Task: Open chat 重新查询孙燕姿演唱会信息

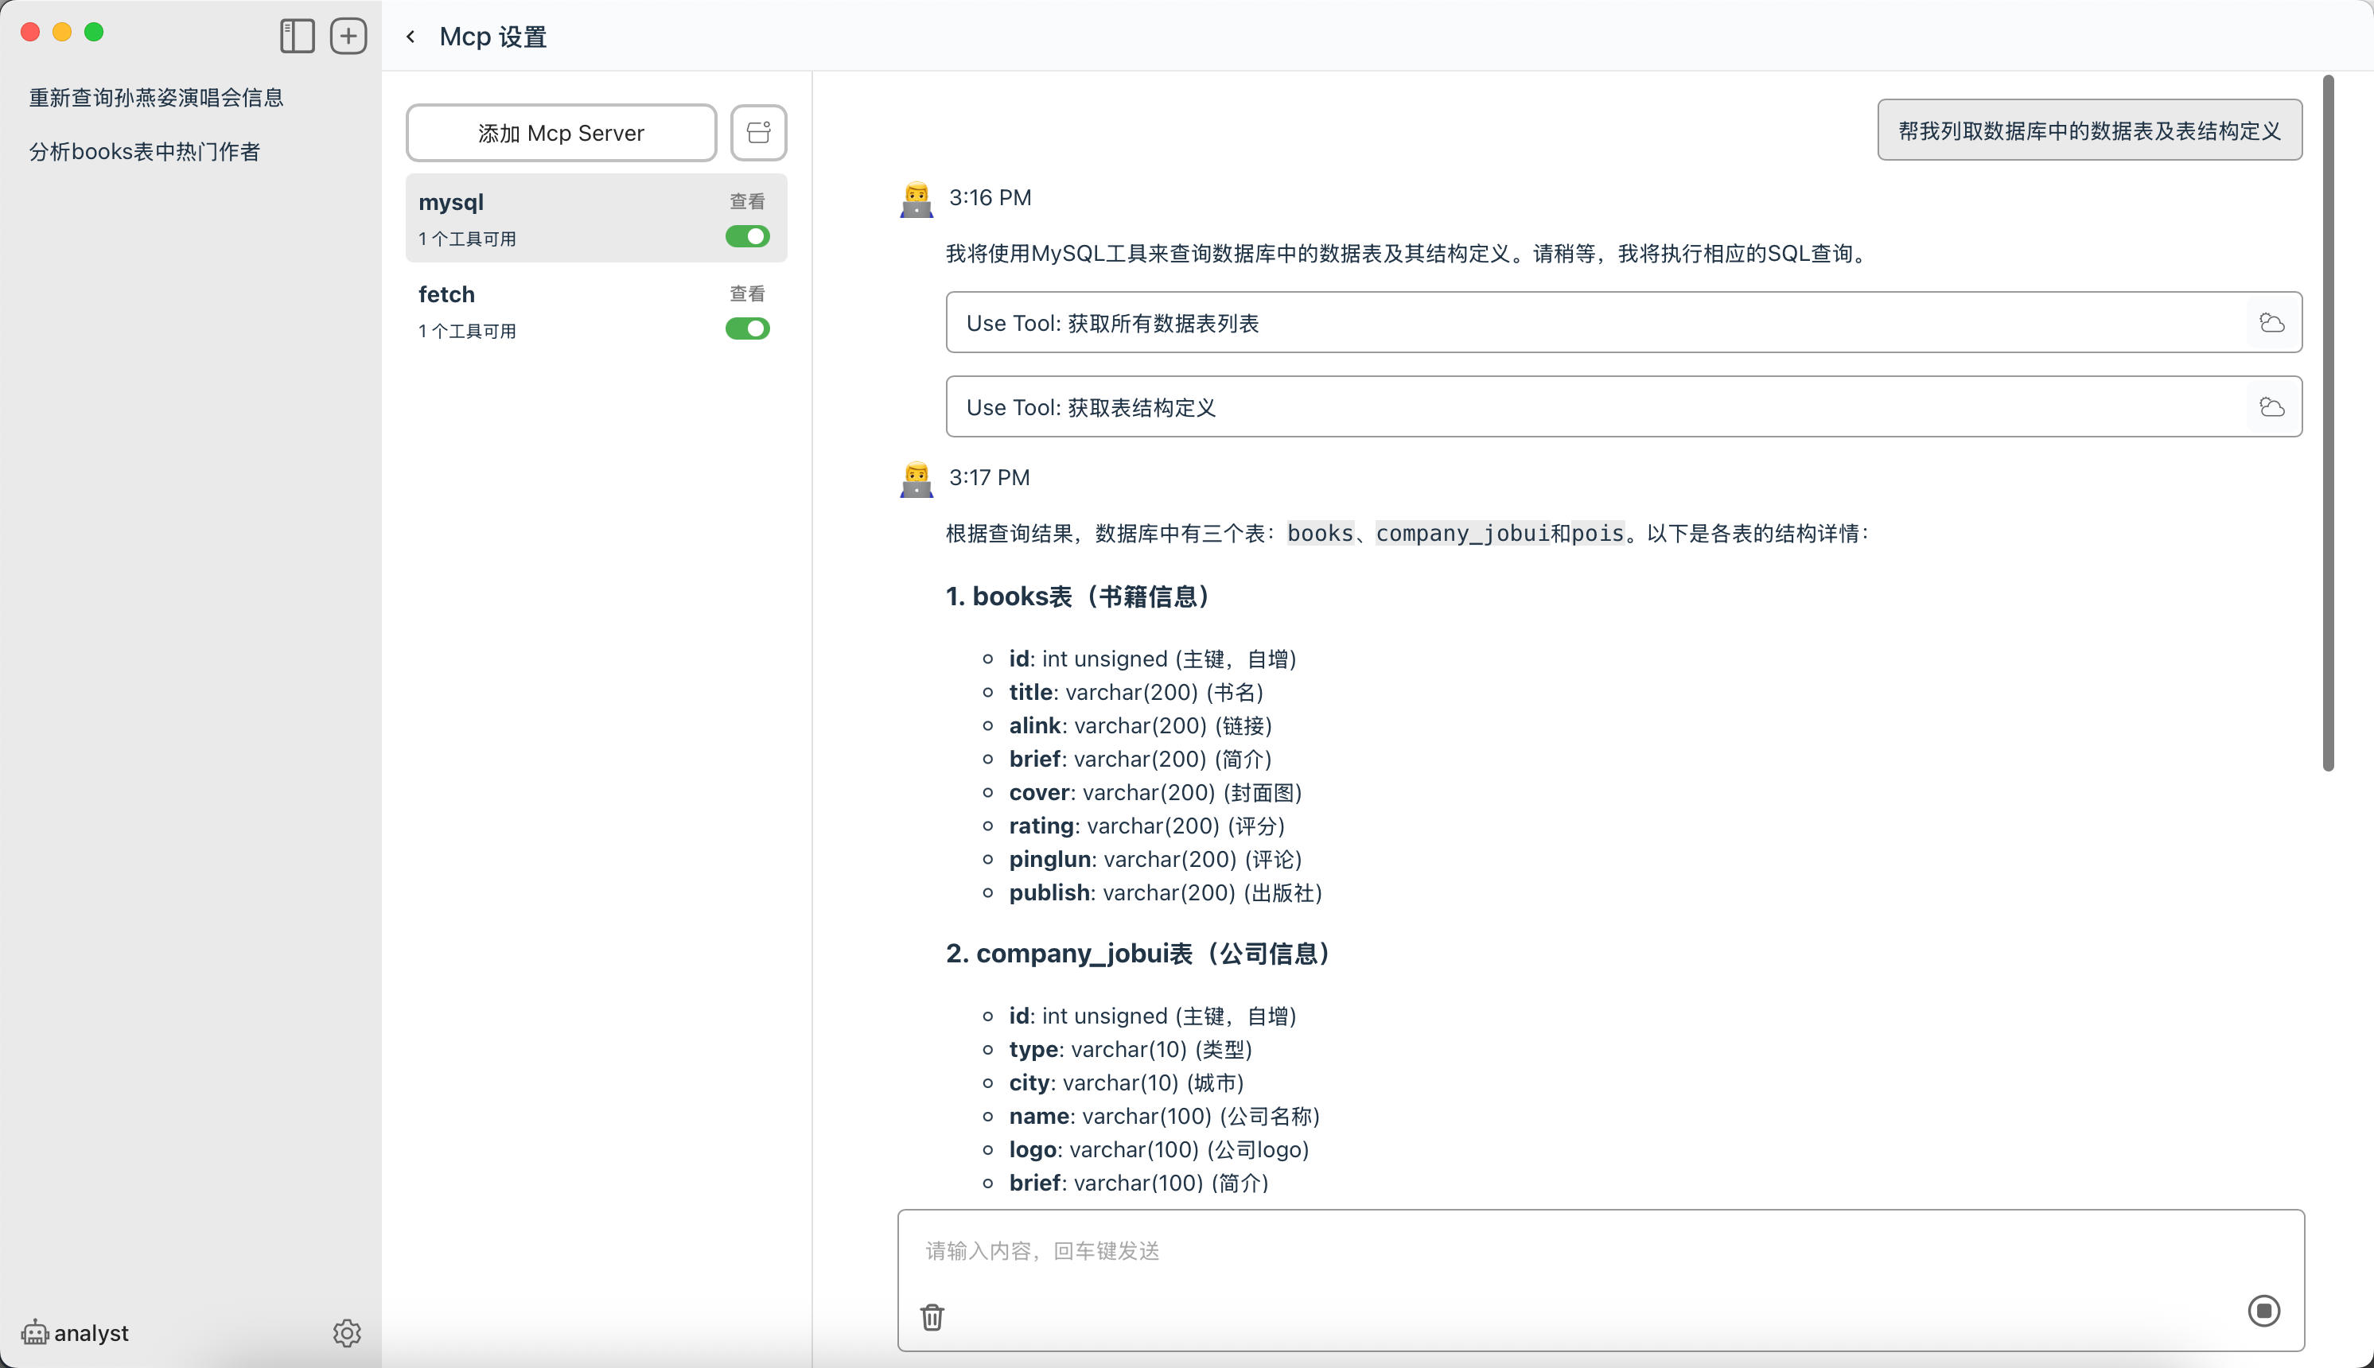Action: point(156,98)
